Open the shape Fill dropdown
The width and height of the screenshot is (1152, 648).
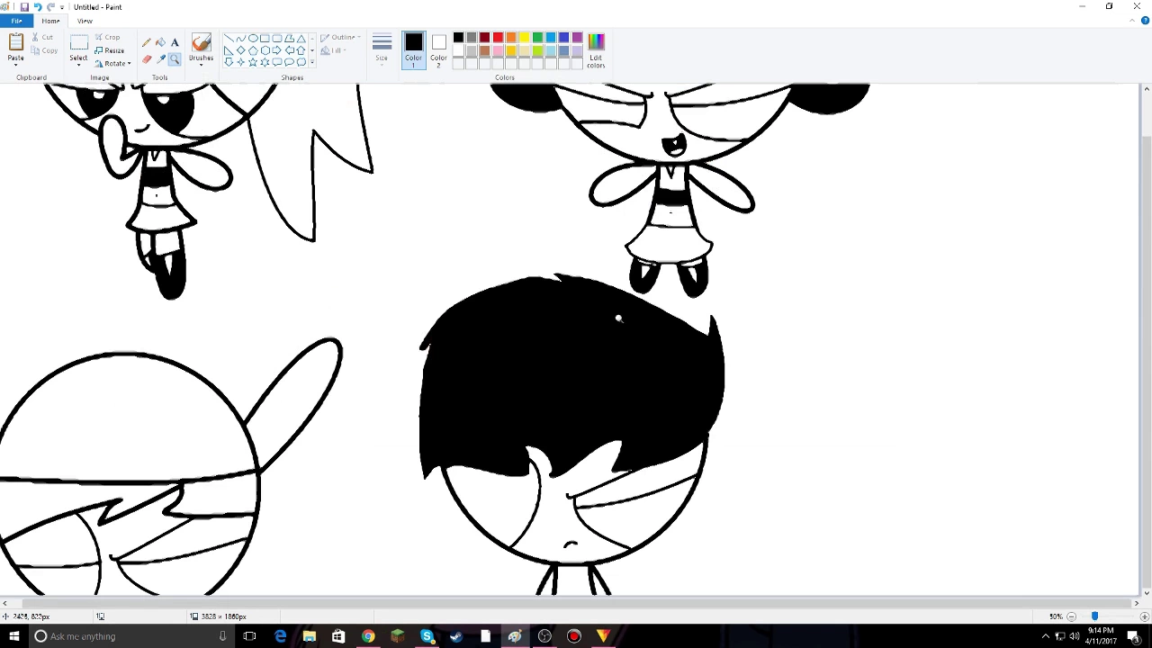(x=333, y=50)
